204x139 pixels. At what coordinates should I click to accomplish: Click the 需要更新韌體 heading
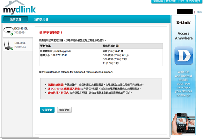(x=51, y=33)
